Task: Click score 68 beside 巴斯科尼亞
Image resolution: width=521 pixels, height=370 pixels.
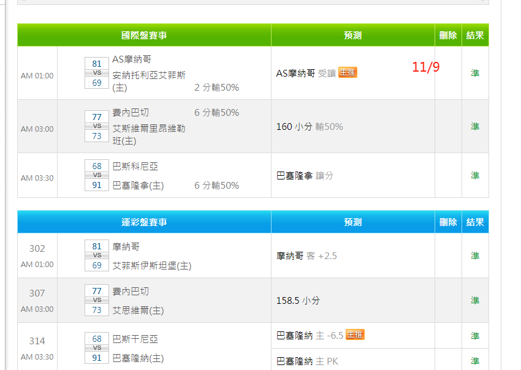Action: [97, 166]
